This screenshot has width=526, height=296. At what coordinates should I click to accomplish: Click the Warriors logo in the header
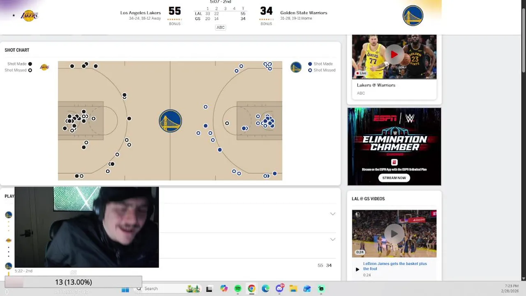[413, 16]
